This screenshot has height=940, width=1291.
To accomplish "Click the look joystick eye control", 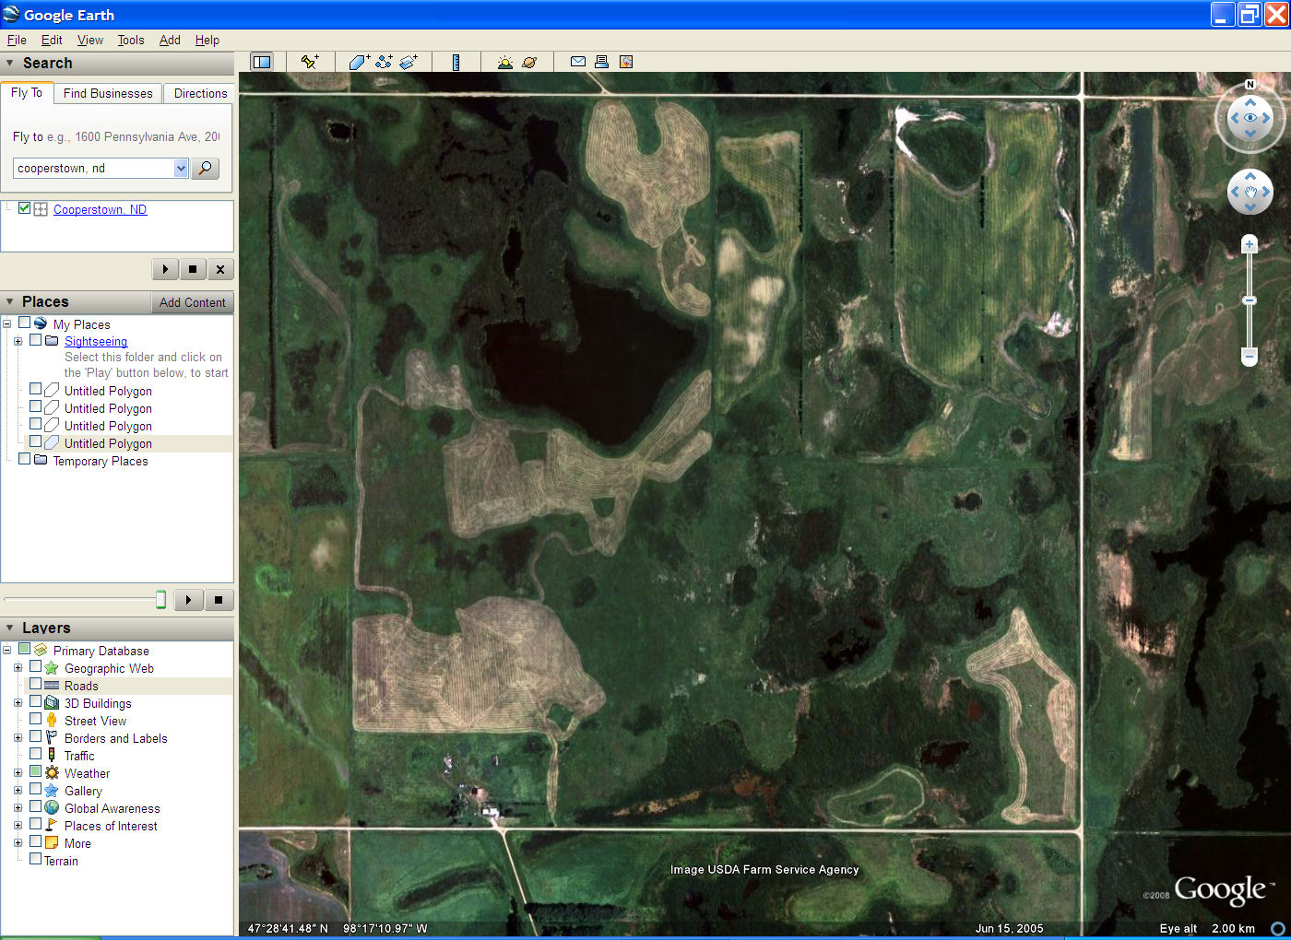I will pos(1250,118).
